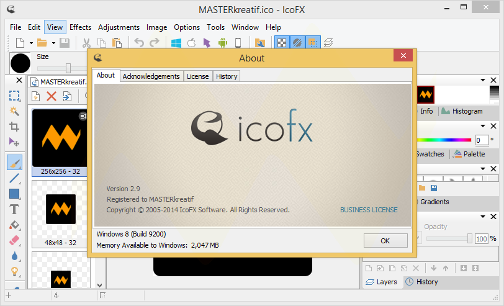Toggle the striped circle toolbar button

297,43
